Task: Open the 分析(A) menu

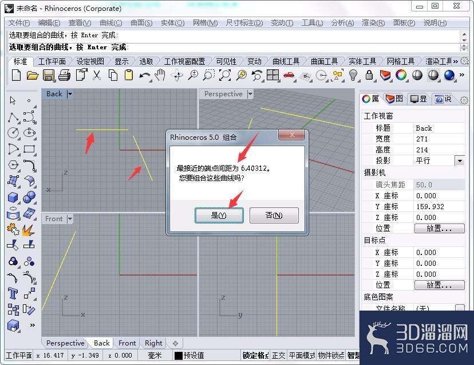Action: click(x=342, y=23)
